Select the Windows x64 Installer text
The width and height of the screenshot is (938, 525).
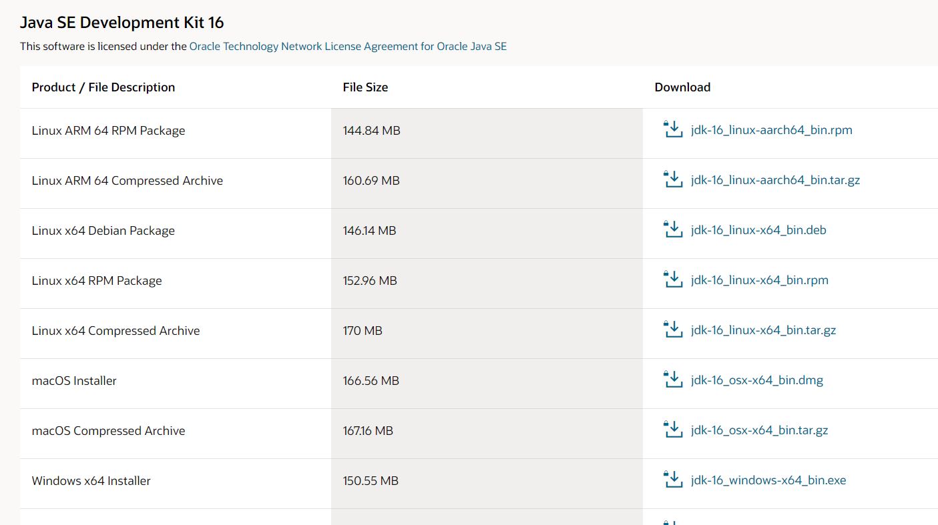[91, 481]
